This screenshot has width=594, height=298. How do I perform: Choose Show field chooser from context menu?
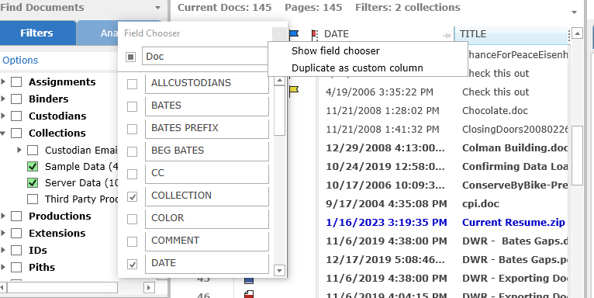336,50
